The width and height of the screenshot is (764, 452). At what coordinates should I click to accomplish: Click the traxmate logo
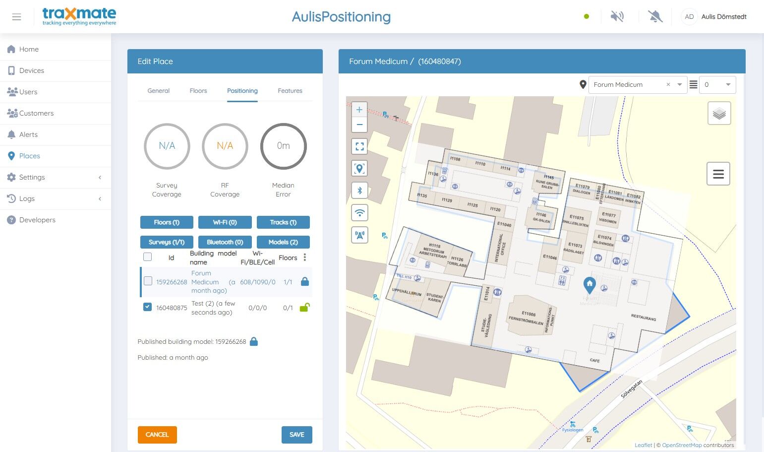79,16
